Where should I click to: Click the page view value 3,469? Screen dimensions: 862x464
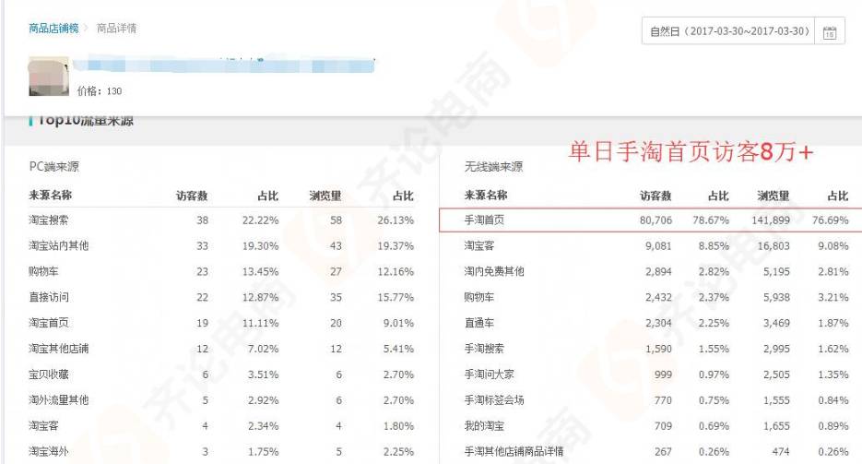click(776, 323)
